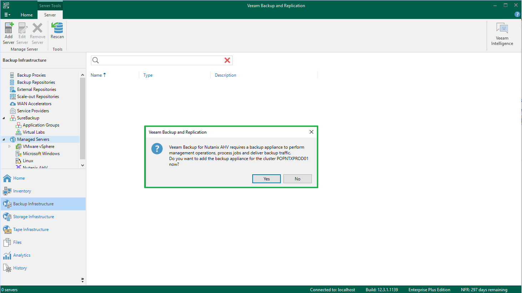Screen dimensions: 522x293
Task: Click the Microsoft Windows server icon
Action: pos(19,154)
